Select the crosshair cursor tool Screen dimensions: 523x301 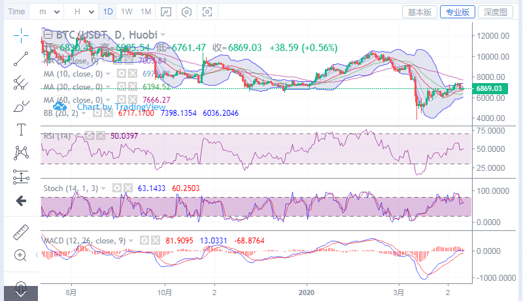[x=21, y=35]
